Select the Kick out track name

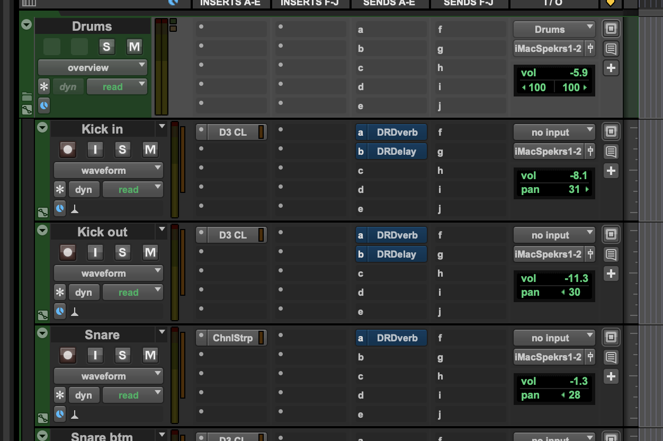102,232
